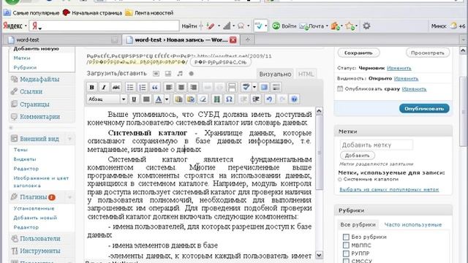The height and width of the screenshot is (263, 468).
Task: Insert a numbered list
Action: [143, 87]
